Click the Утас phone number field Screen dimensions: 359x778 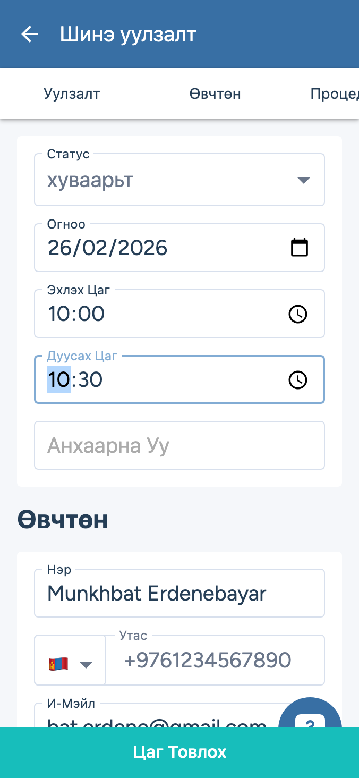(x=215, y=660)
